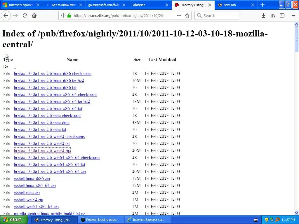
Task: Switch to Internet Explorer can... taskbar window
Action: (x=147, y=220)
